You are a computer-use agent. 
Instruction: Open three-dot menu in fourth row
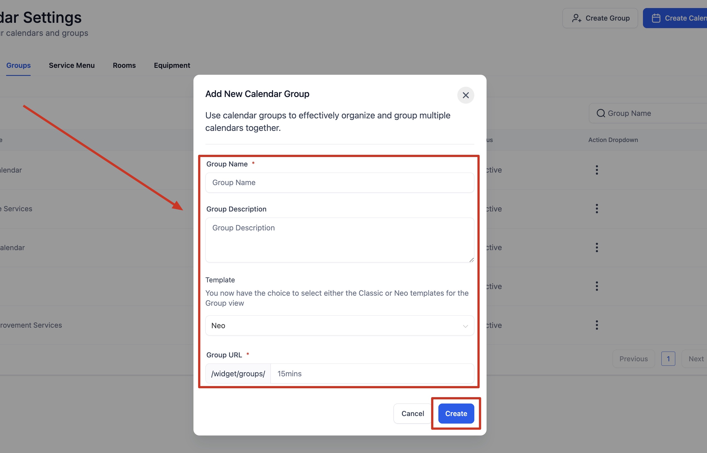point(597,286)
